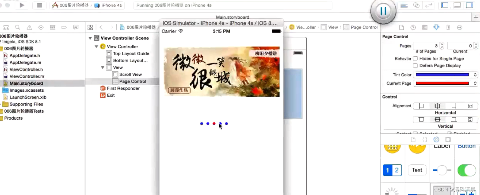Show the file template library
Screen dimensions: 480x195
tap(413, 139)
